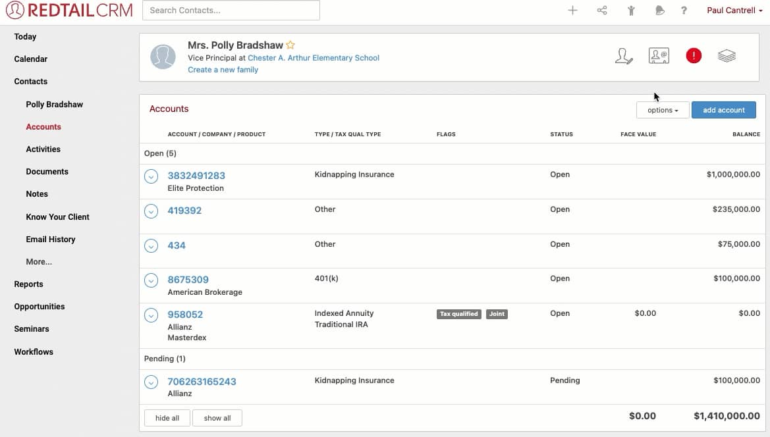Click the Elite Protection company text
The width and height of the screenshot is (770, 437).
pyautogui.click(x=196, y=188)
